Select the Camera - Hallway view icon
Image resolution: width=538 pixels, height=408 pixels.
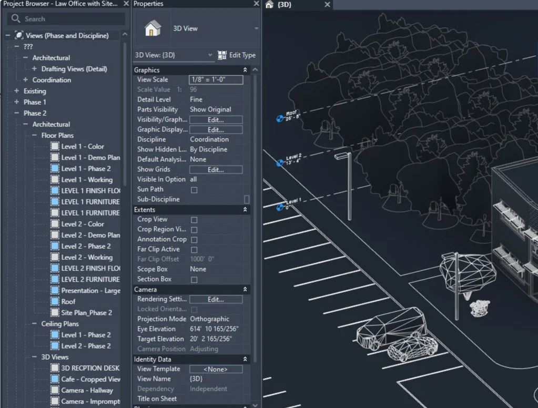point(55,390)
